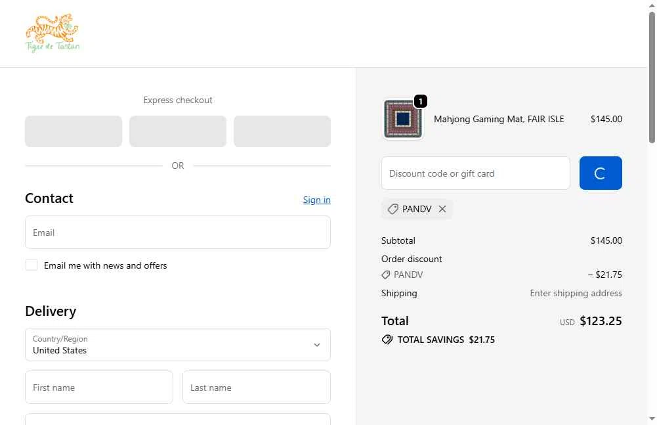Click the Enter shipping address text
The image size is (657, 425).
tap(576, 293)
